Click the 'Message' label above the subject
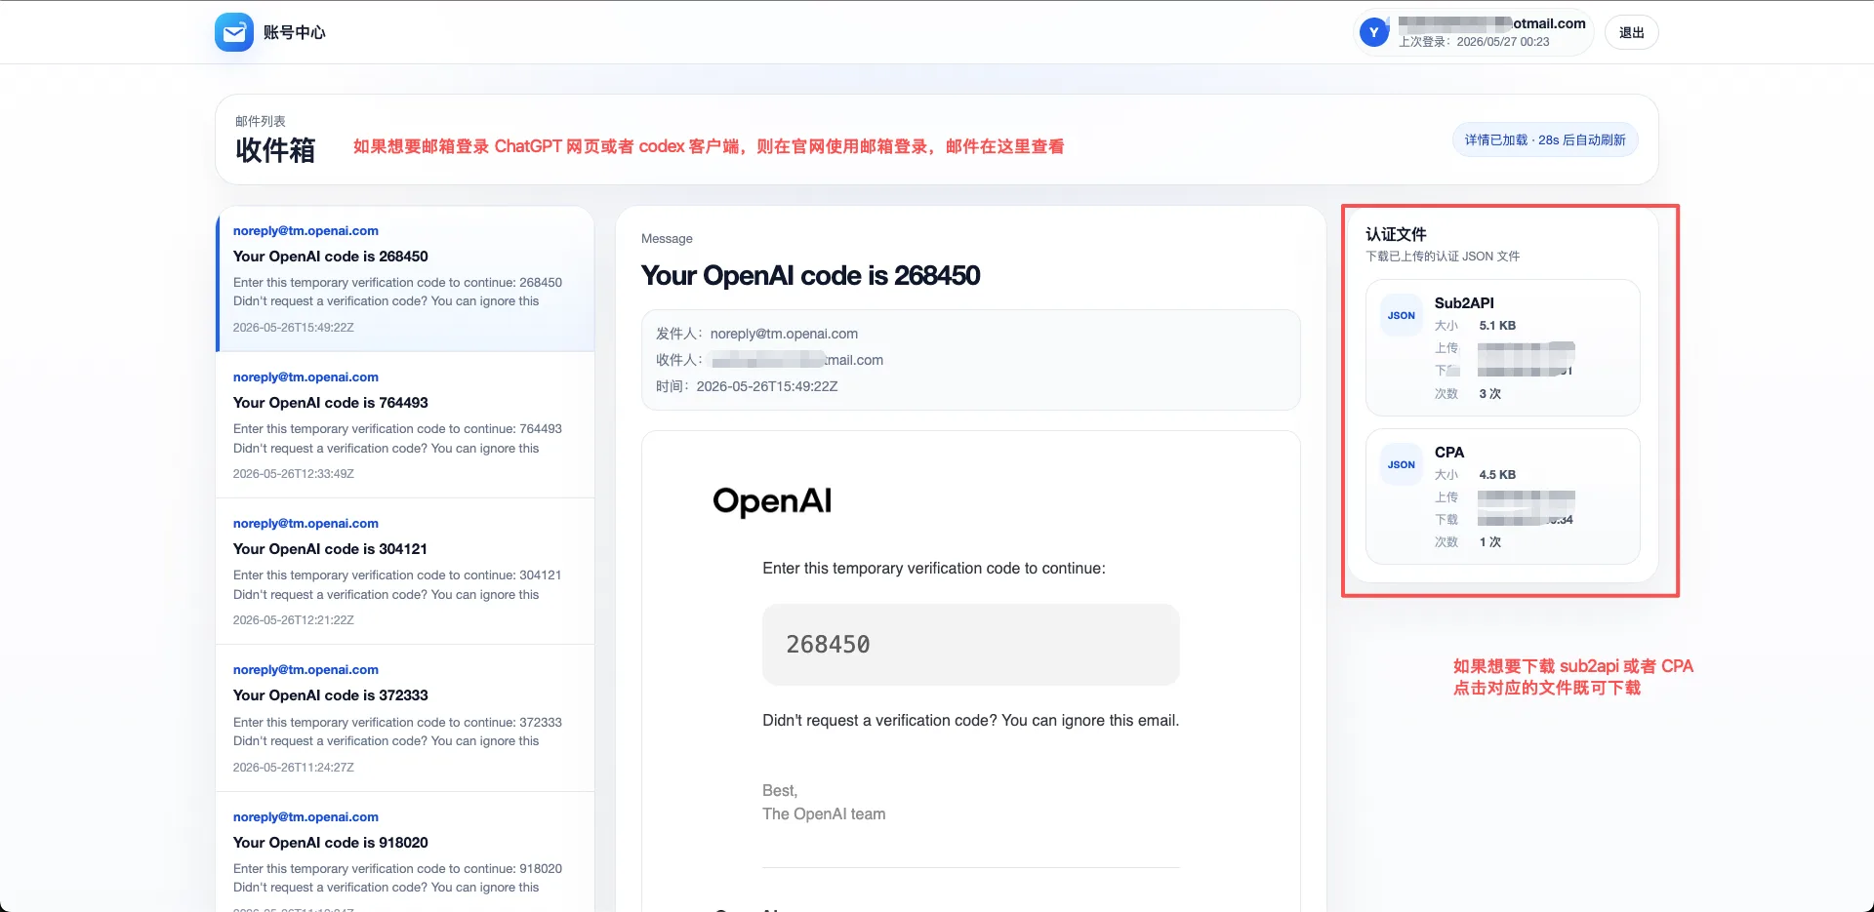 [667, 239]
